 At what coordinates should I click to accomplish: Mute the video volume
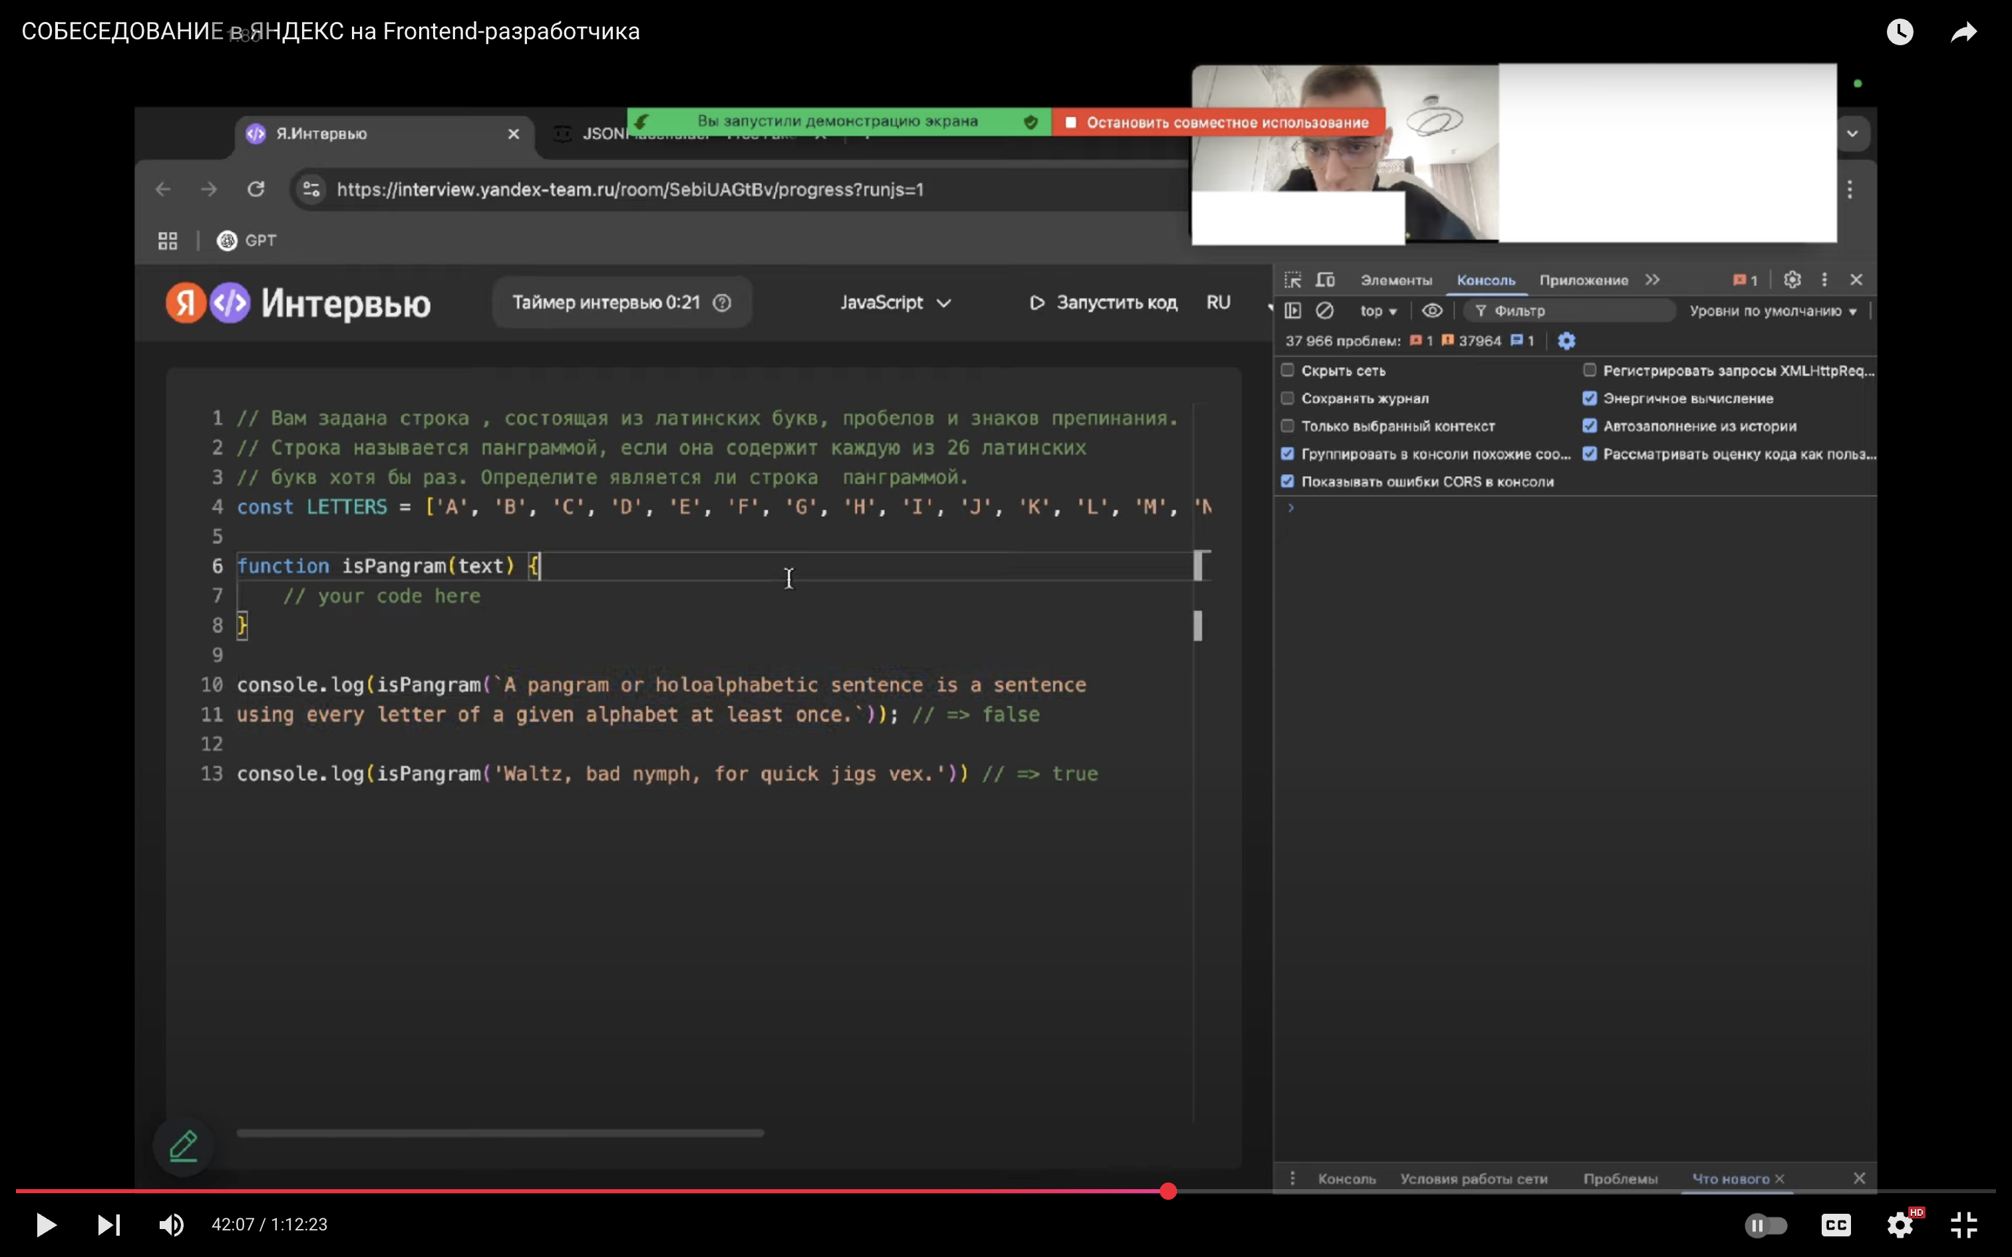[172, 1224]
